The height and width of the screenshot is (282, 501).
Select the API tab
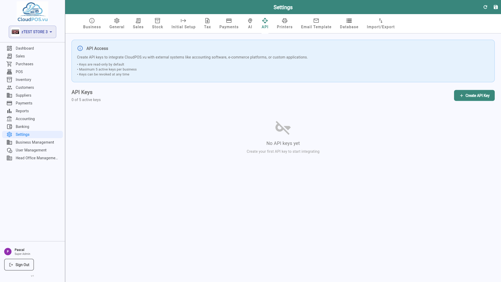point(265,23)
